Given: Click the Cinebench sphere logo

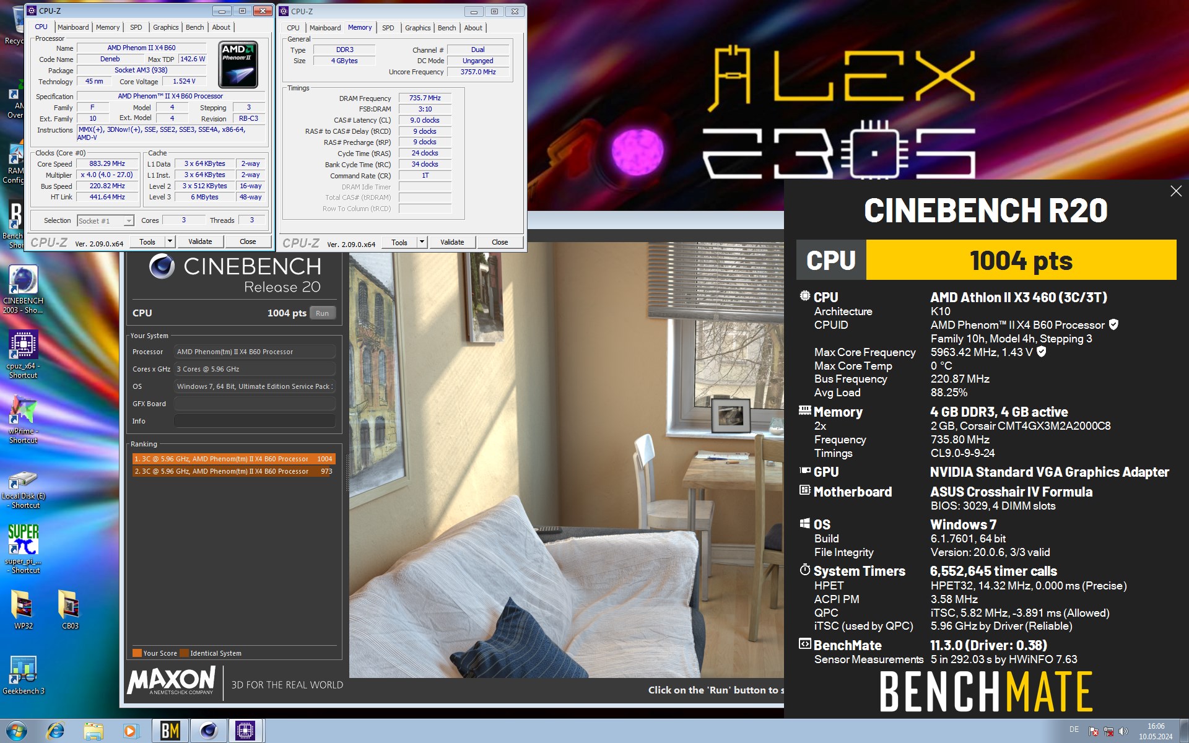Looking at the screenshot, I should point(162,267).
